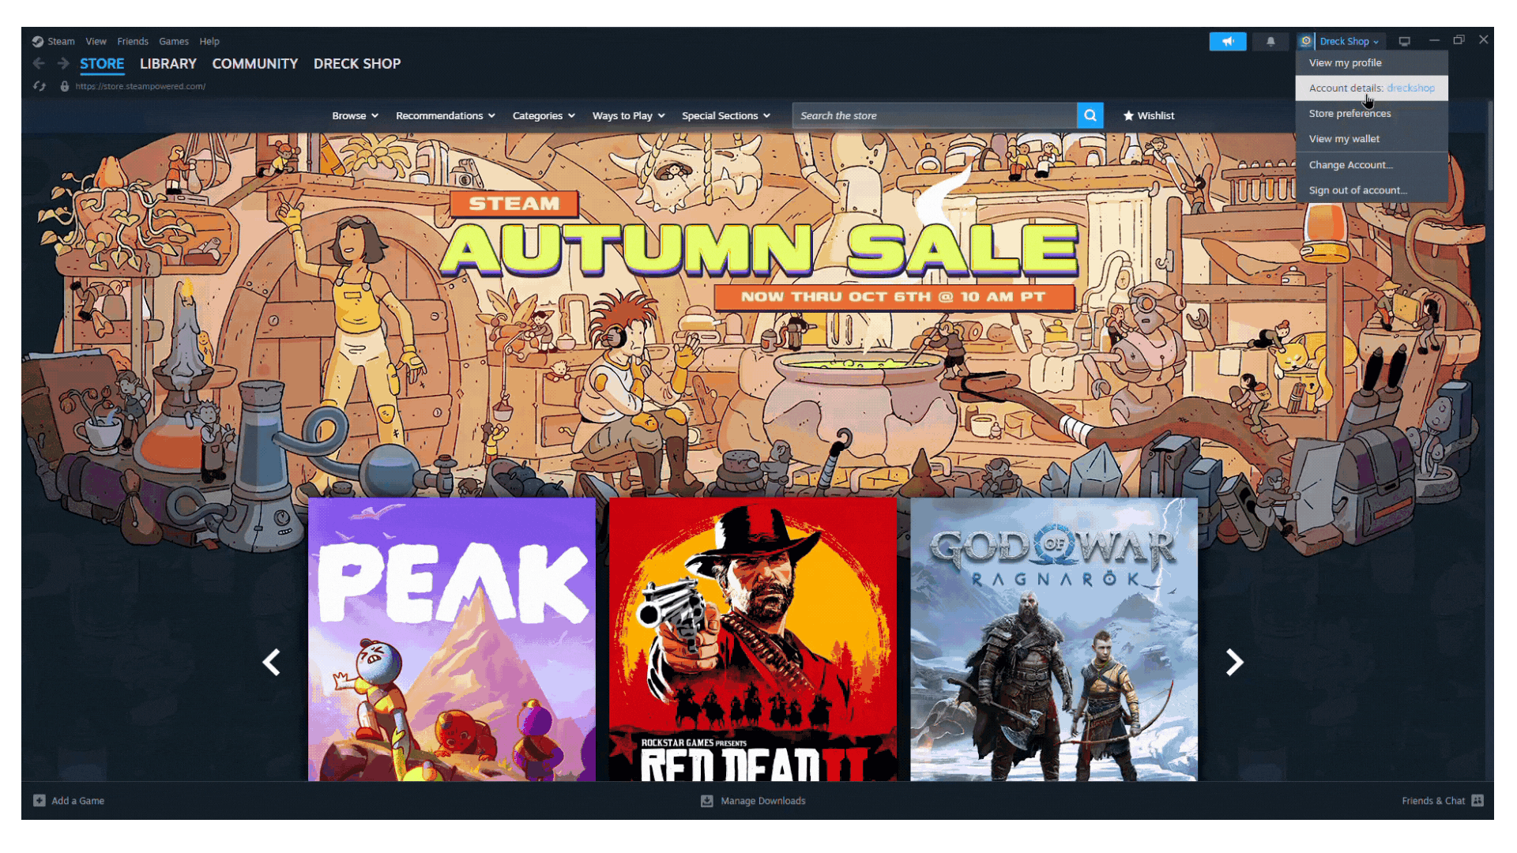Click the store search magnifier button
This screenshot has height=853, width=1517.
click(1090, 115)
